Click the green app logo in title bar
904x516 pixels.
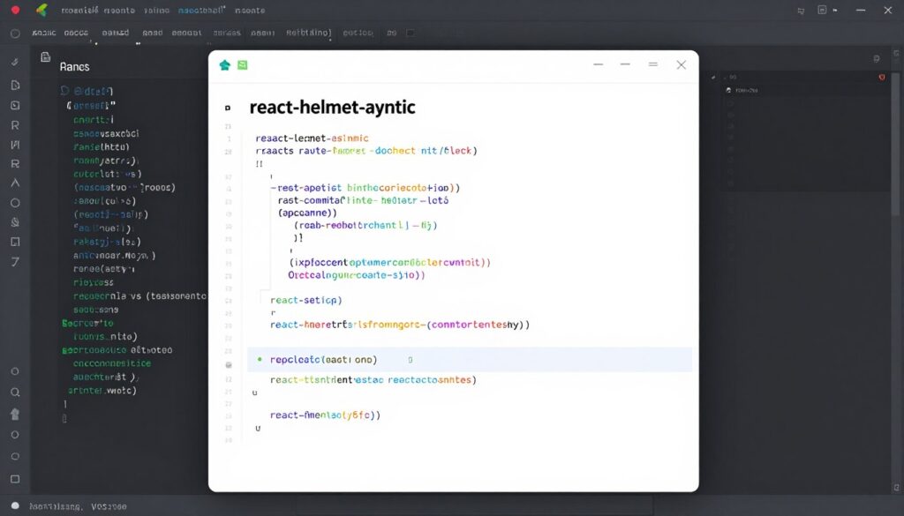point(41,10)
